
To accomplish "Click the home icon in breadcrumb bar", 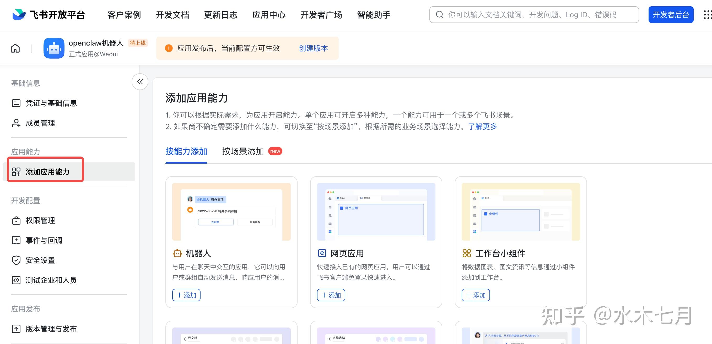I will [15, 48].
